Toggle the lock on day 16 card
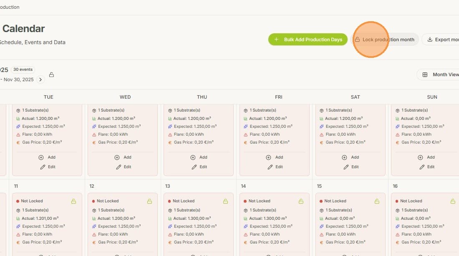This screenshot has height=256, width=459. point(453,201)
